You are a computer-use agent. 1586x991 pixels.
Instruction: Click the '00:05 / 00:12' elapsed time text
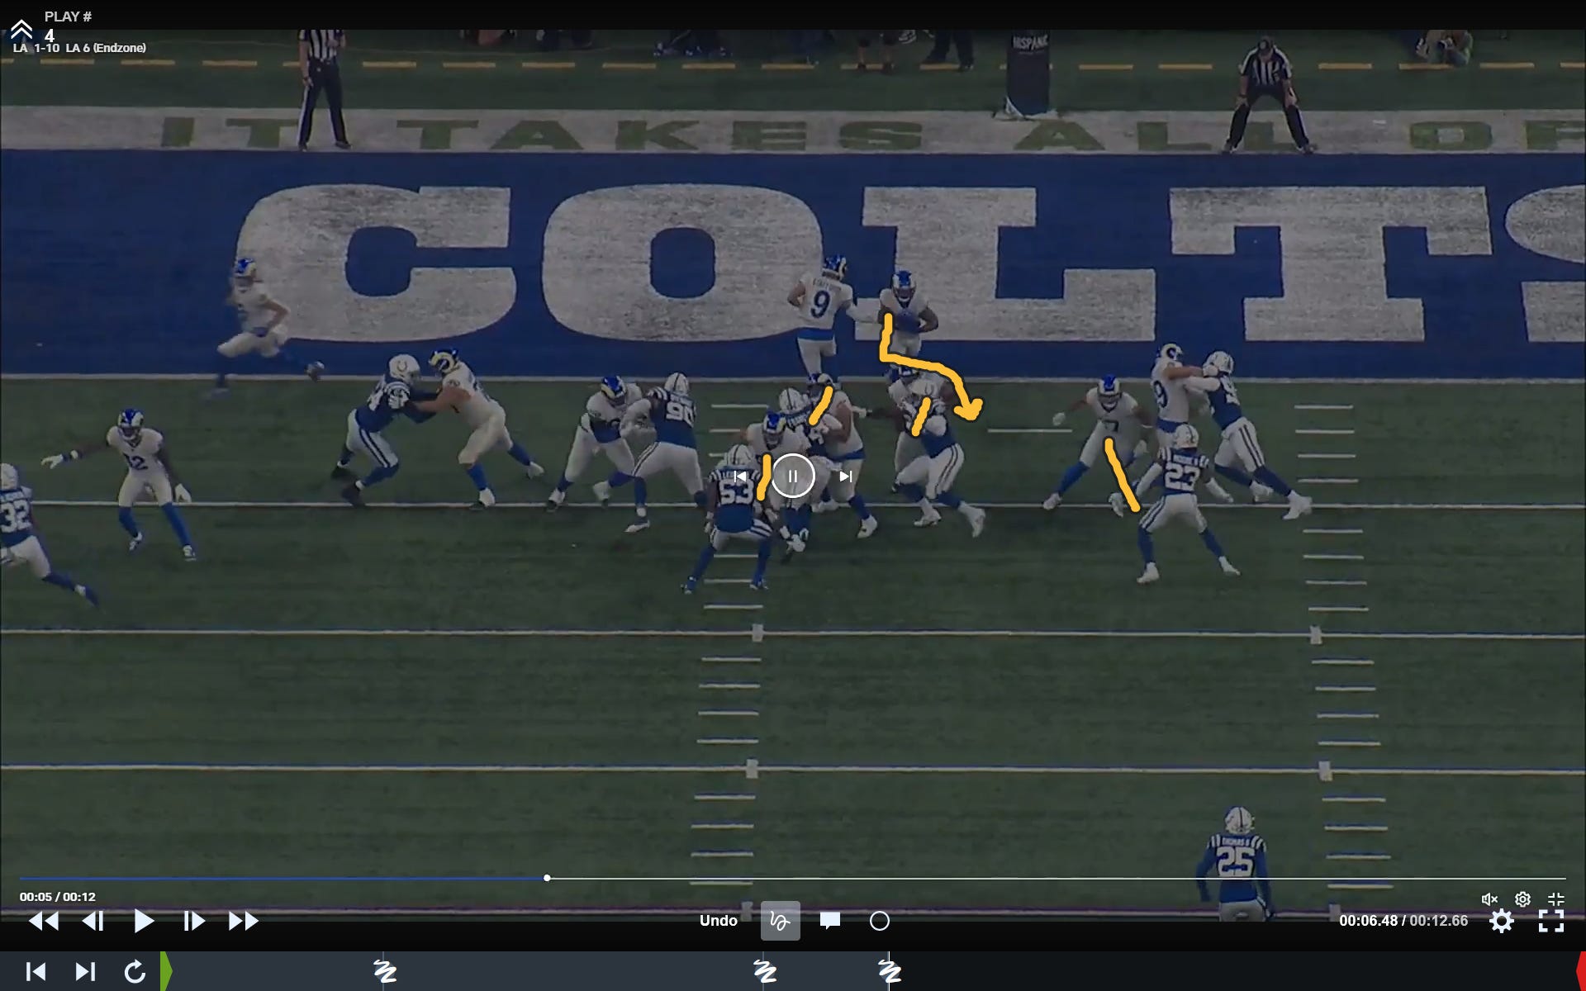(58, 897)
